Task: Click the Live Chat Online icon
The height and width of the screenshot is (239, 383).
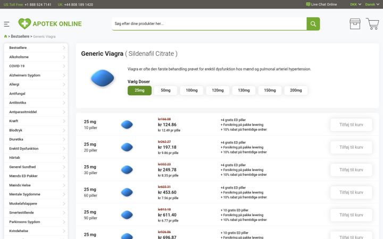Action: (308, 4)
